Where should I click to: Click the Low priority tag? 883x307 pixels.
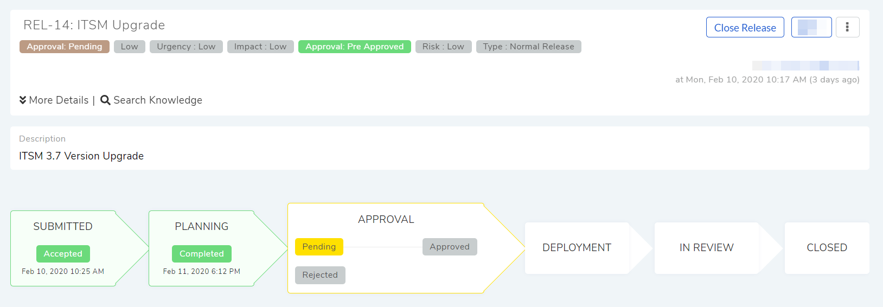tap(130, 47)
